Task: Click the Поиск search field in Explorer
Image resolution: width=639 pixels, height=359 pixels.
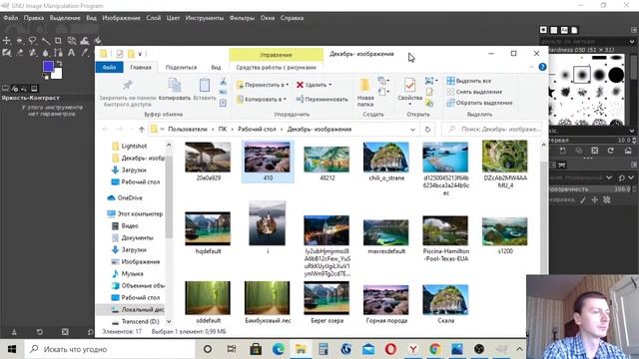Action: (492, 129)
